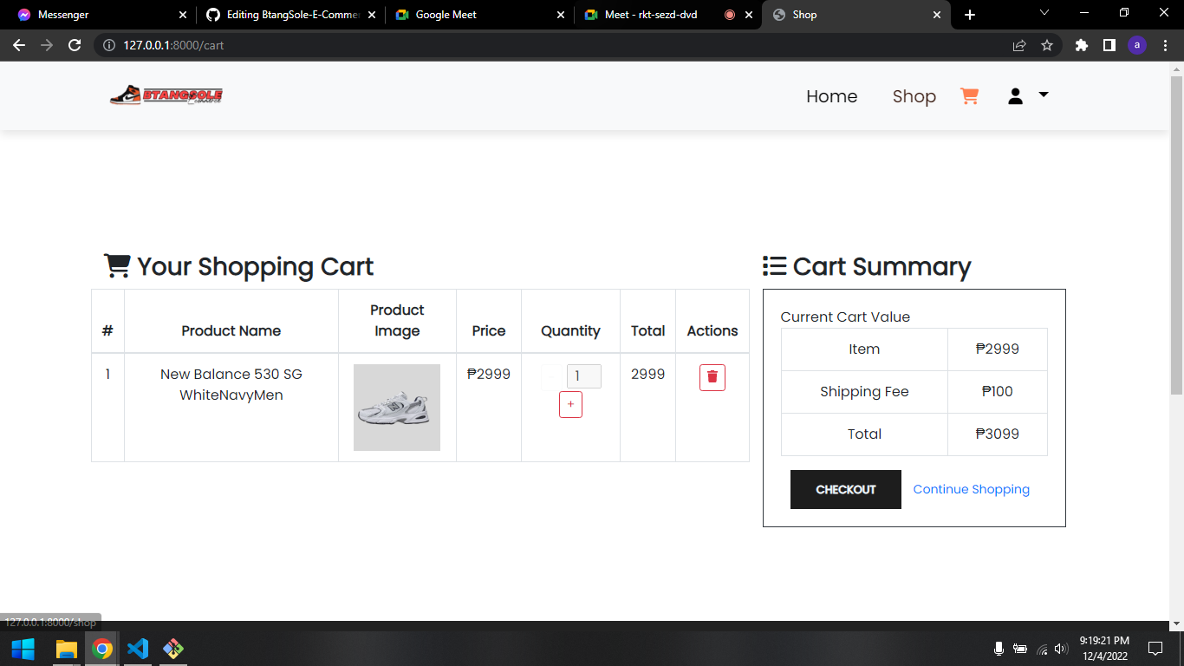This screenshot has width=1184, height=666.
Task: Open the network Wi-Fi status icon
Action: click(1042, 649)
